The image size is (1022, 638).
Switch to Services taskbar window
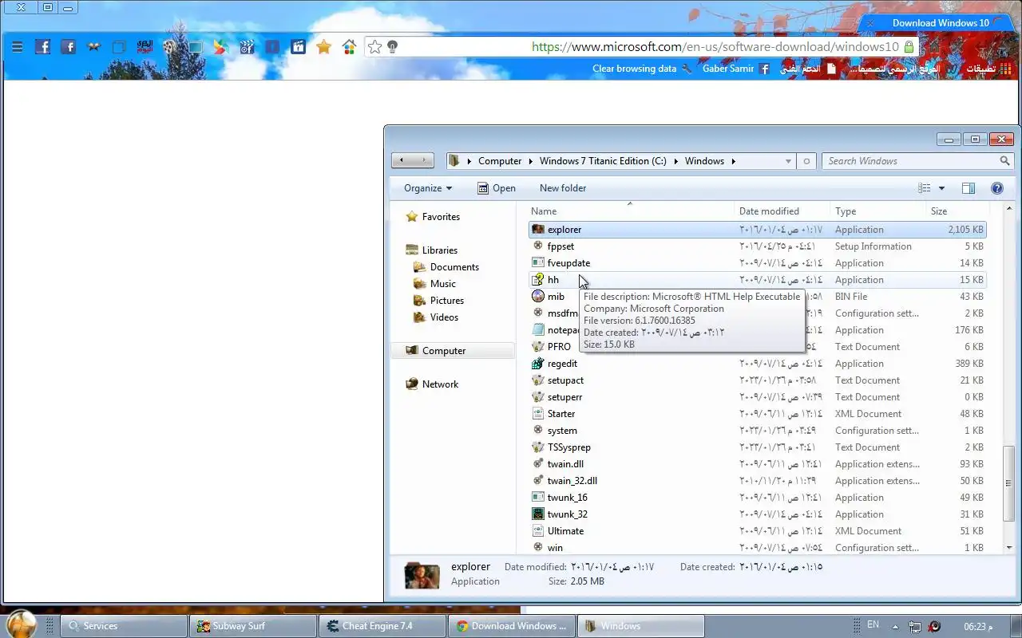(124, 626)
